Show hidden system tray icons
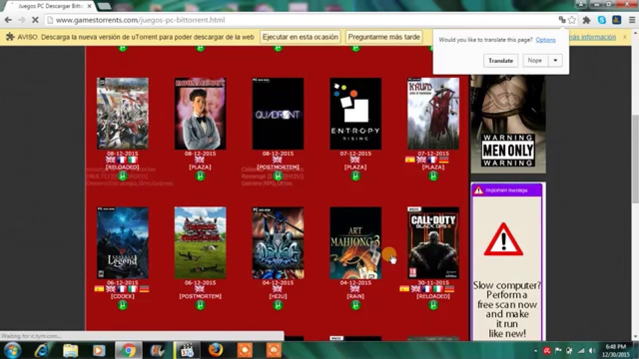The height and width of the screenshot is (359, 639). [535, 350]
